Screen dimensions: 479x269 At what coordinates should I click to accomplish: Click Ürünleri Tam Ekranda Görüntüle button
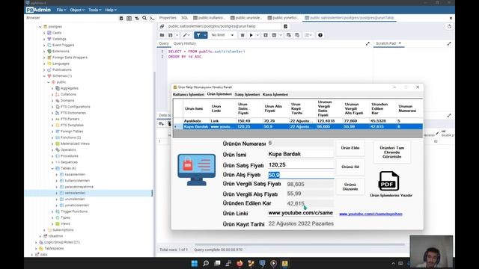tap(392, 152)
